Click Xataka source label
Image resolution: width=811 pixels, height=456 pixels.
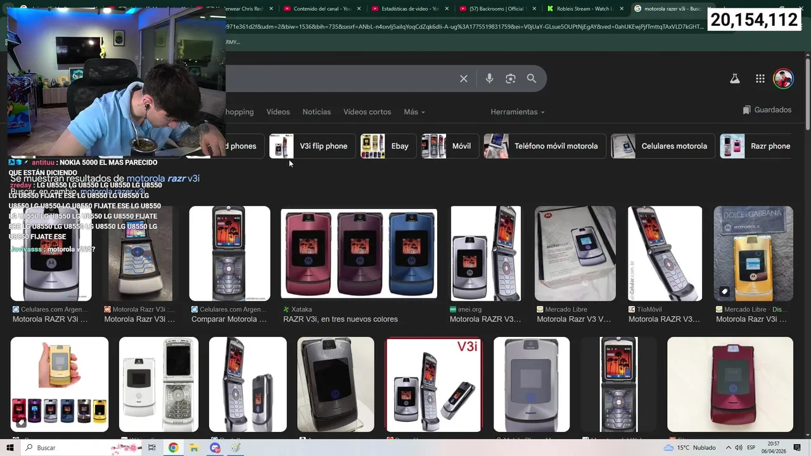[x=302, y=309]
